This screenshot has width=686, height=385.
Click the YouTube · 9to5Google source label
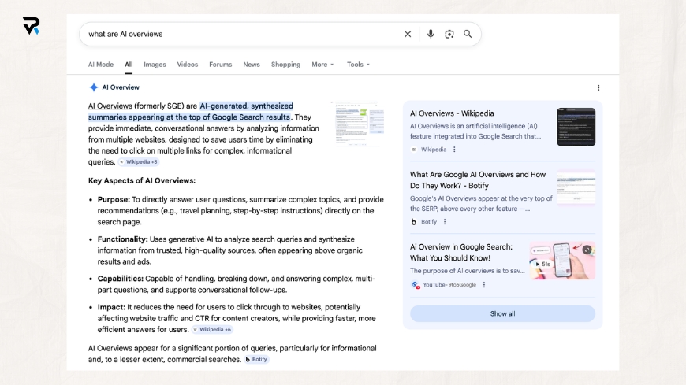[449, 285]
